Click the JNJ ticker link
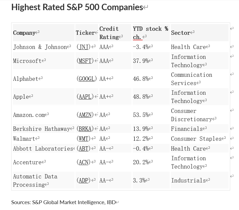 pyautogui.click(x=84, y=47)
